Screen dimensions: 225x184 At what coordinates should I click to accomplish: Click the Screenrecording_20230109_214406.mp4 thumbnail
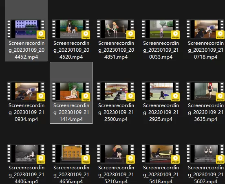coord(26,154)
